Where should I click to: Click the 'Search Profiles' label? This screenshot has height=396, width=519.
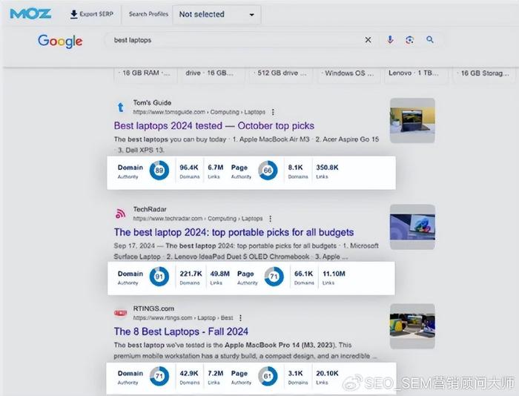(x=148, y=14)
